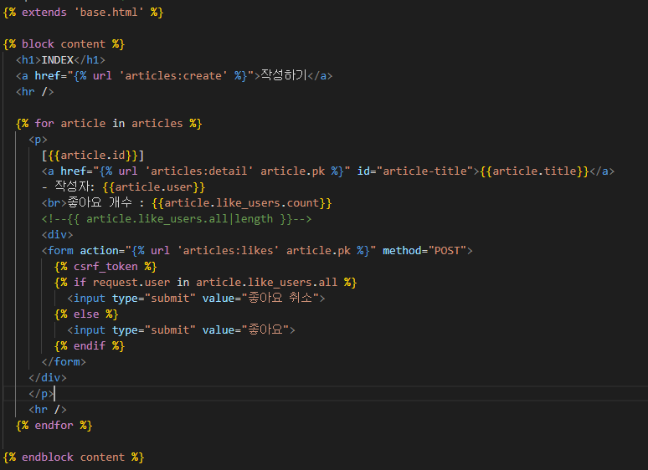The height and width of the screenshot is (470, 648).
Task: Click the 'articles:create' url string
Action: coord(173,76)
